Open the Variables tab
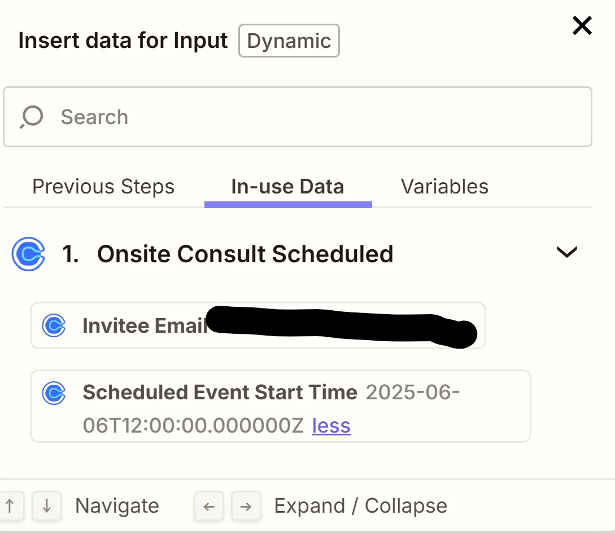The width and height of the screenshot is (615, 533). pos(444,187)
